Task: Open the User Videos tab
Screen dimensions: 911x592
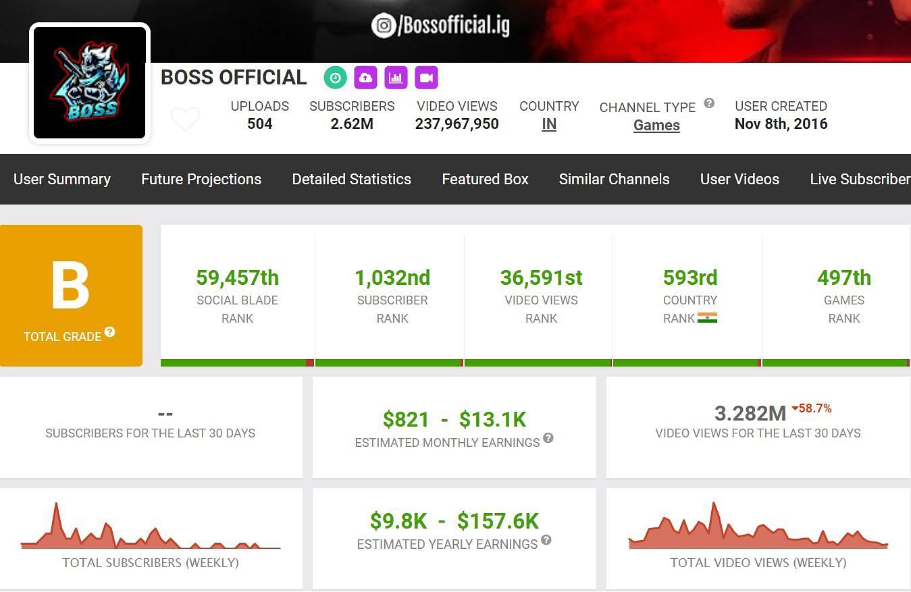Action: (x=739, y=179)
